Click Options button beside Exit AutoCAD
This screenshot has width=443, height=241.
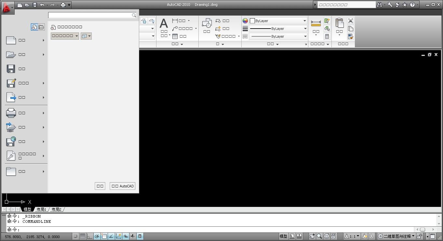pyautogui.click(x=100, y=186)
